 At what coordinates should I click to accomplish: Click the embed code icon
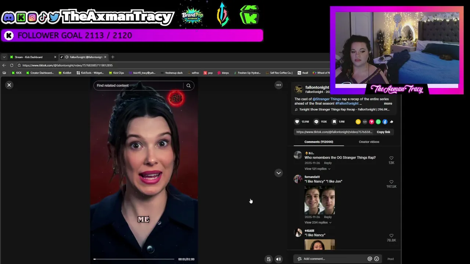[x=365, y=122]
